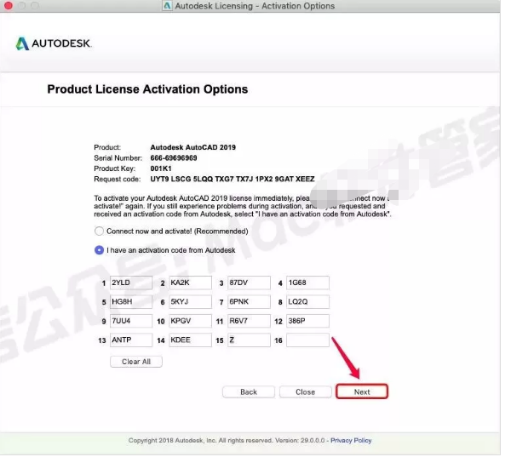Click the Close button
The width and height of the screenshot is (511, 457).
click(x=306, y=391)
